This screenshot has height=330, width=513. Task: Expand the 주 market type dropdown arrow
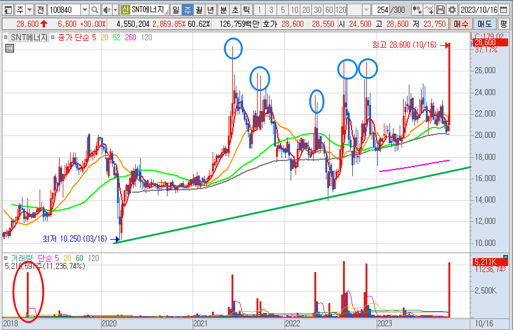coord(30,10)
